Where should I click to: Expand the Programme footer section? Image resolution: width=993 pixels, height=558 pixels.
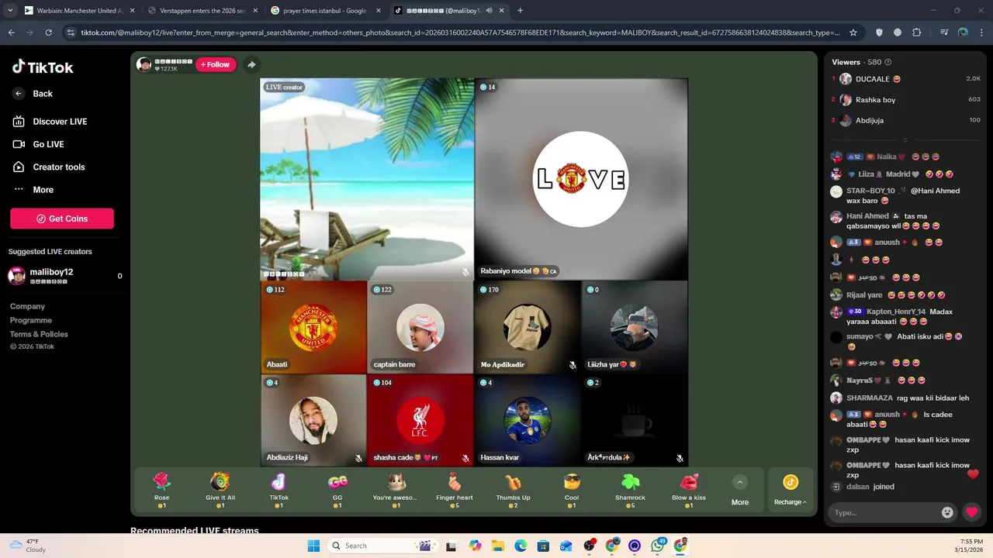click(x=31, y=320)
